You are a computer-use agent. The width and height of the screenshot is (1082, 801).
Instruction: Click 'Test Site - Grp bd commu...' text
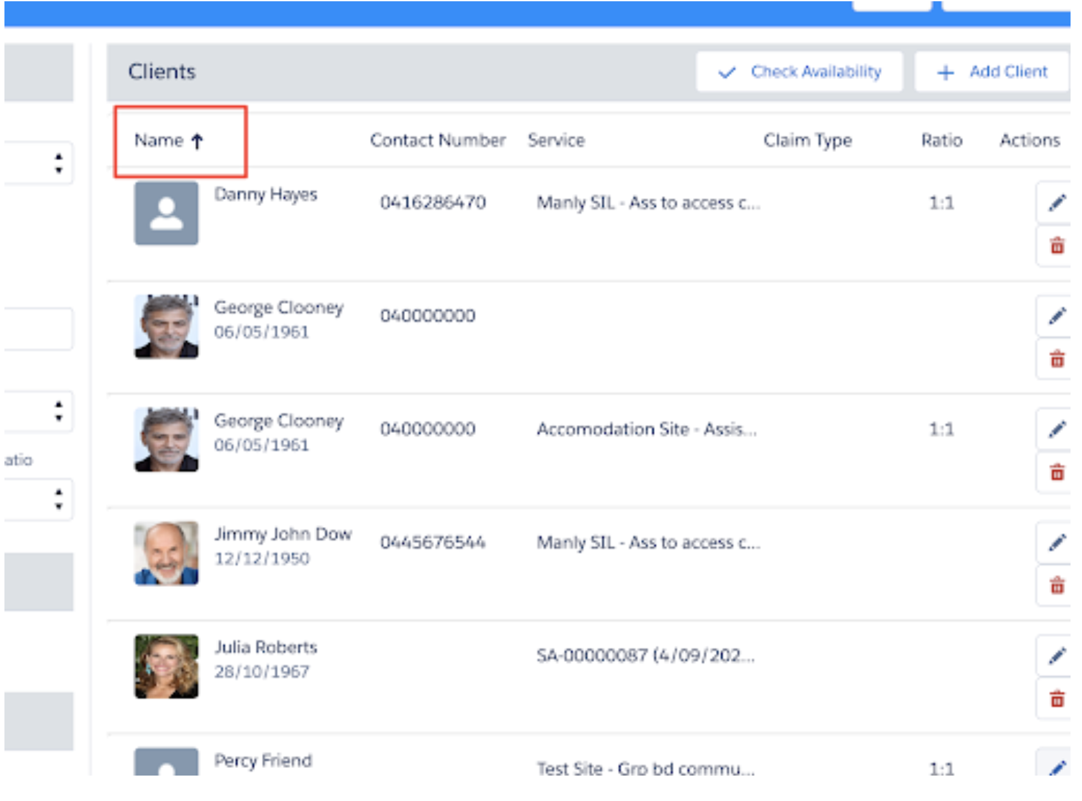tap(646, 768)
